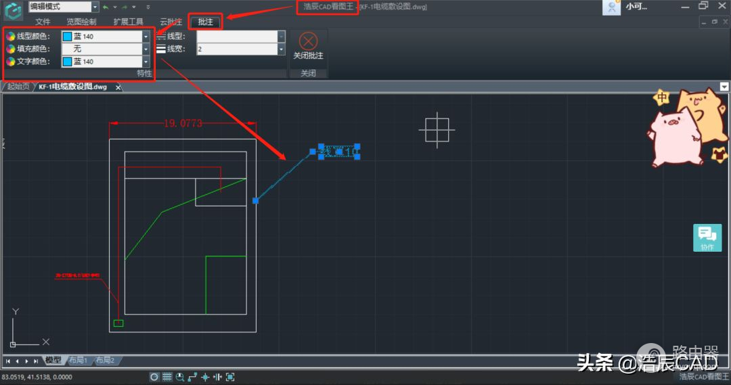Go to first layout tab arrow

point(8,361)
